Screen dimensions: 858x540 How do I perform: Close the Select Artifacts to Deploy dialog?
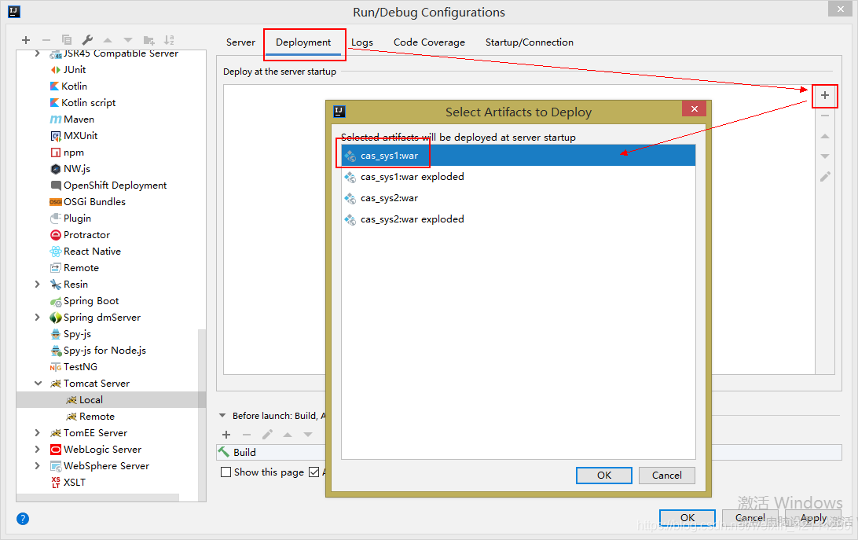(695, 108)
